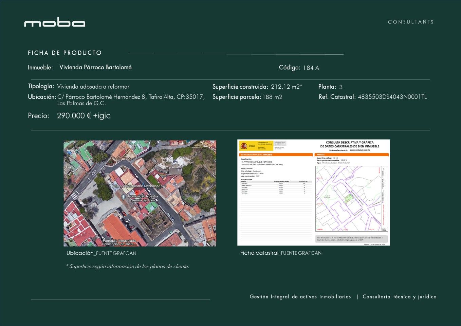Click the CONSULTANTS header text
This screenshot has width=461, height=326.
click(411, 22)
